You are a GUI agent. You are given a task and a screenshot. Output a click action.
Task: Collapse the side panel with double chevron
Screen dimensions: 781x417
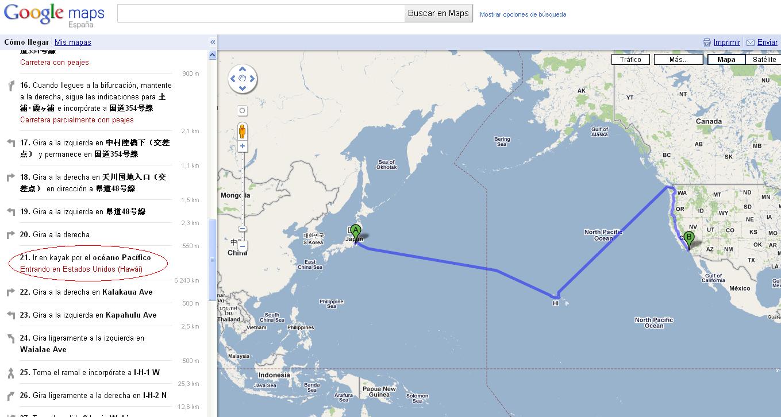[213, 42]
